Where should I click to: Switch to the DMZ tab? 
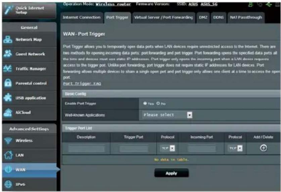[x=203, y=17]
